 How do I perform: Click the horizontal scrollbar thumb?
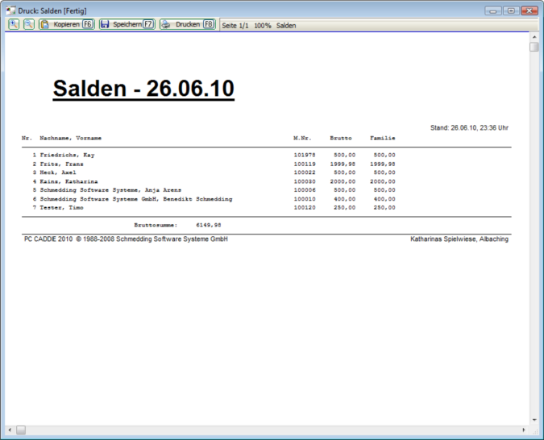pos(21,430)
